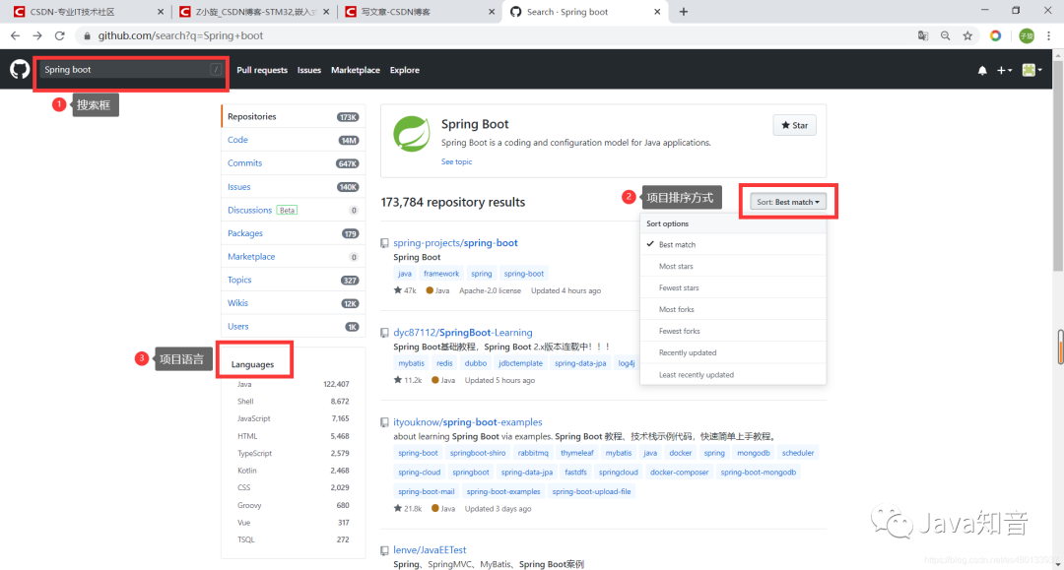Image resolution: width=1064 pixels, height=570 pixels.
Task: Open Issues in GitHub header
Action: click(x=308, y=70)
